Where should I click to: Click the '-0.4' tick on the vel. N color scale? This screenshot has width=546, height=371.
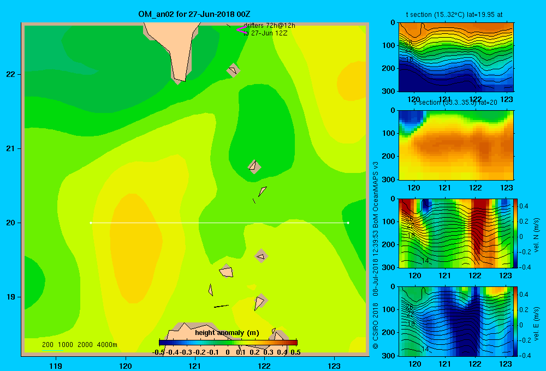[x=525, y=267]
